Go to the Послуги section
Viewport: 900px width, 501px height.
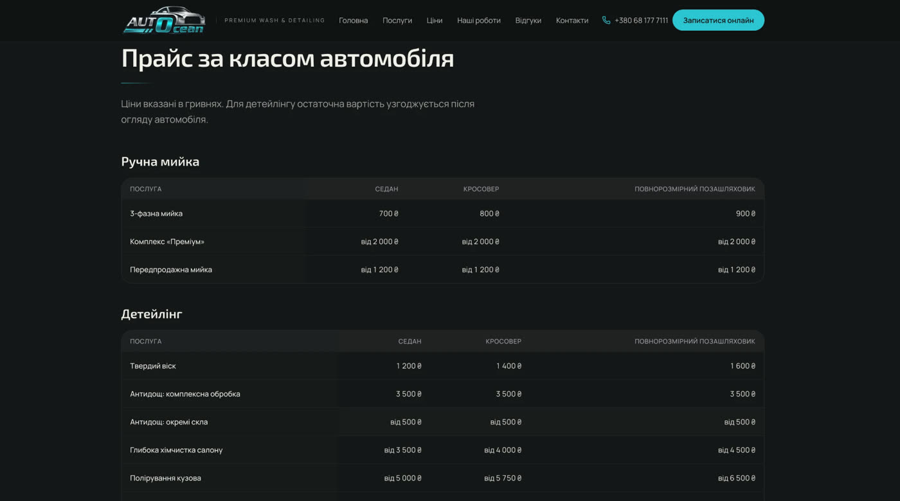pos(397,21)
